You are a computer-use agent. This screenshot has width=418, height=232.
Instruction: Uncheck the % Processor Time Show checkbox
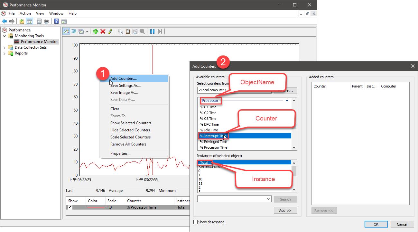(70, 207)
